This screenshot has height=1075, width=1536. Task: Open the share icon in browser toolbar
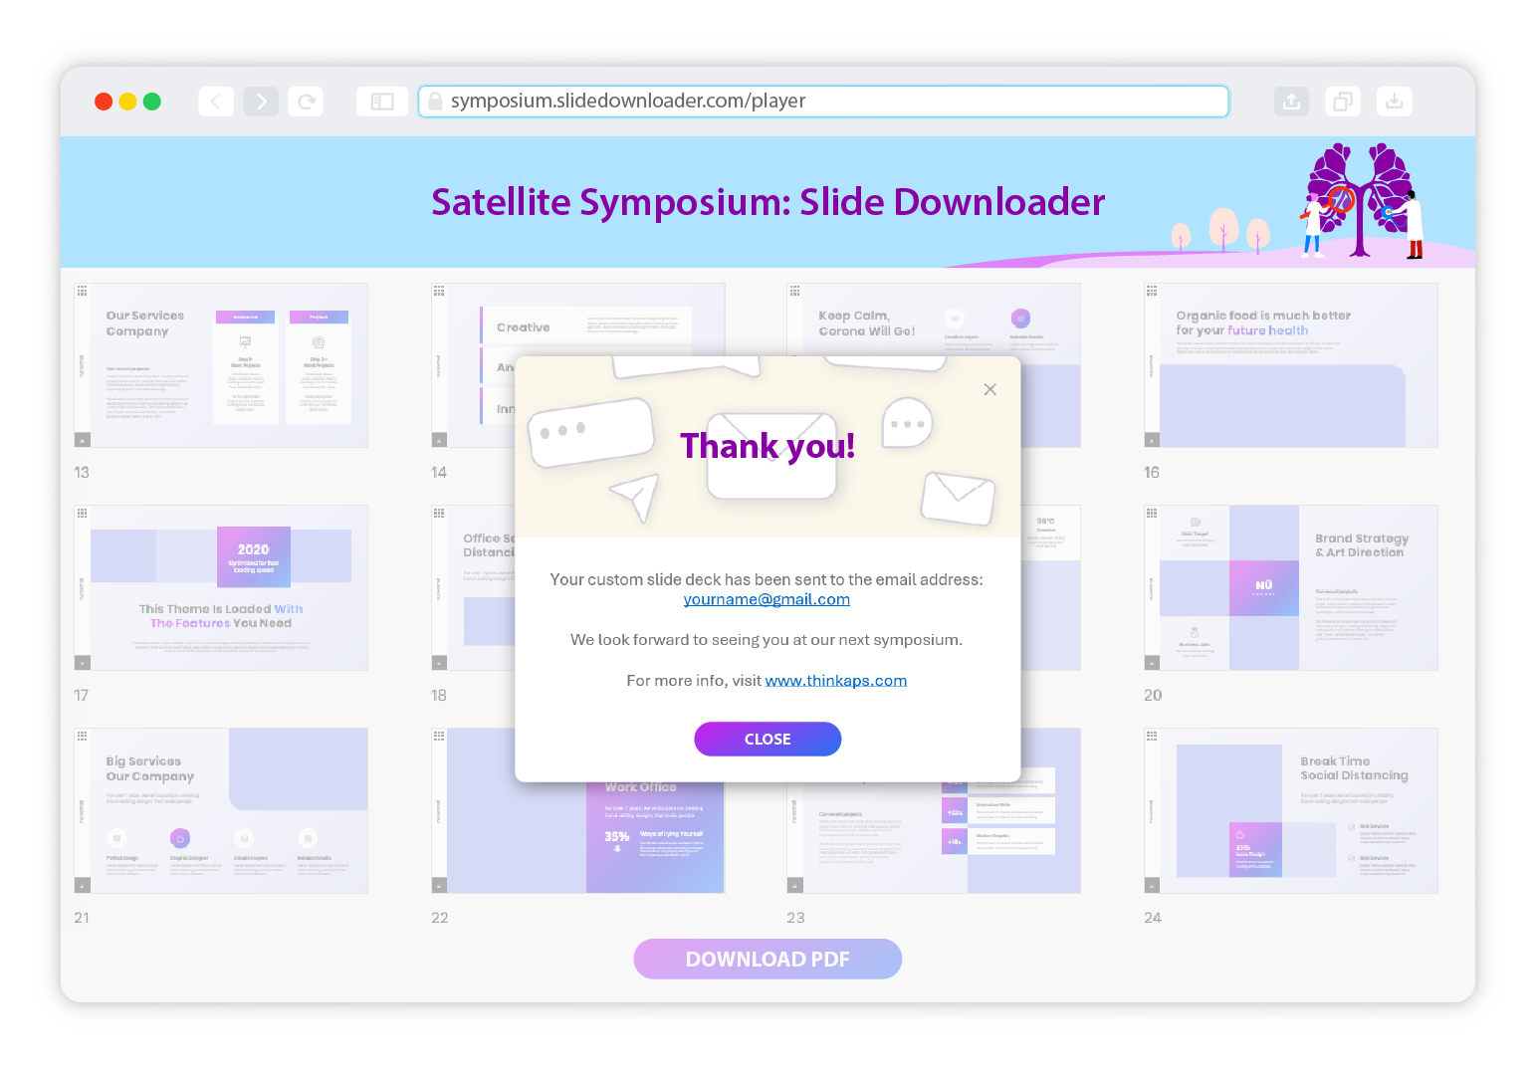point(1291,102)
